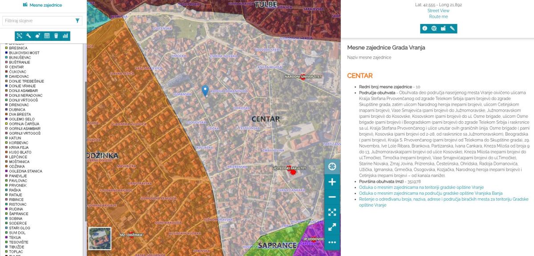Click the Route me link
The height and width of the screenshot is (256, 534).
[438, 17]
